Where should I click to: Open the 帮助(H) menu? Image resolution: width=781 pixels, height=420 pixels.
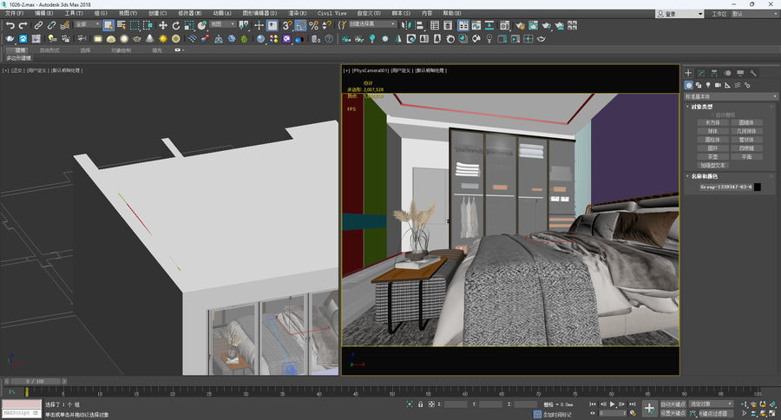click(x=452, y=14)
